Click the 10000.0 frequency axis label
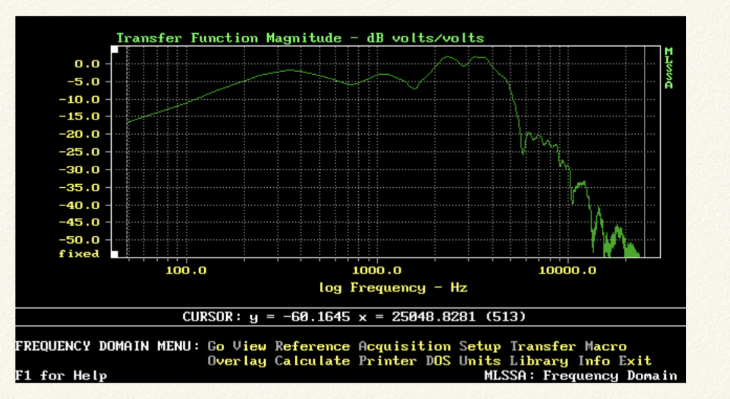 (567, 270)
